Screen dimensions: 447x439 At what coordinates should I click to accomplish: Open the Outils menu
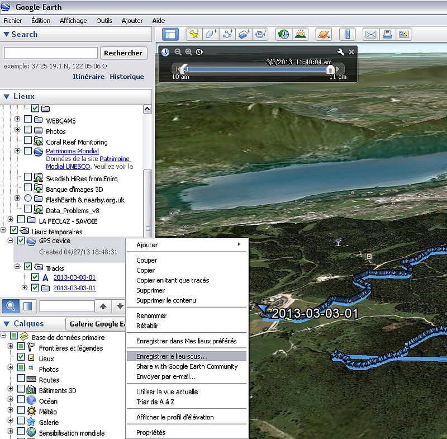point(104,21)
